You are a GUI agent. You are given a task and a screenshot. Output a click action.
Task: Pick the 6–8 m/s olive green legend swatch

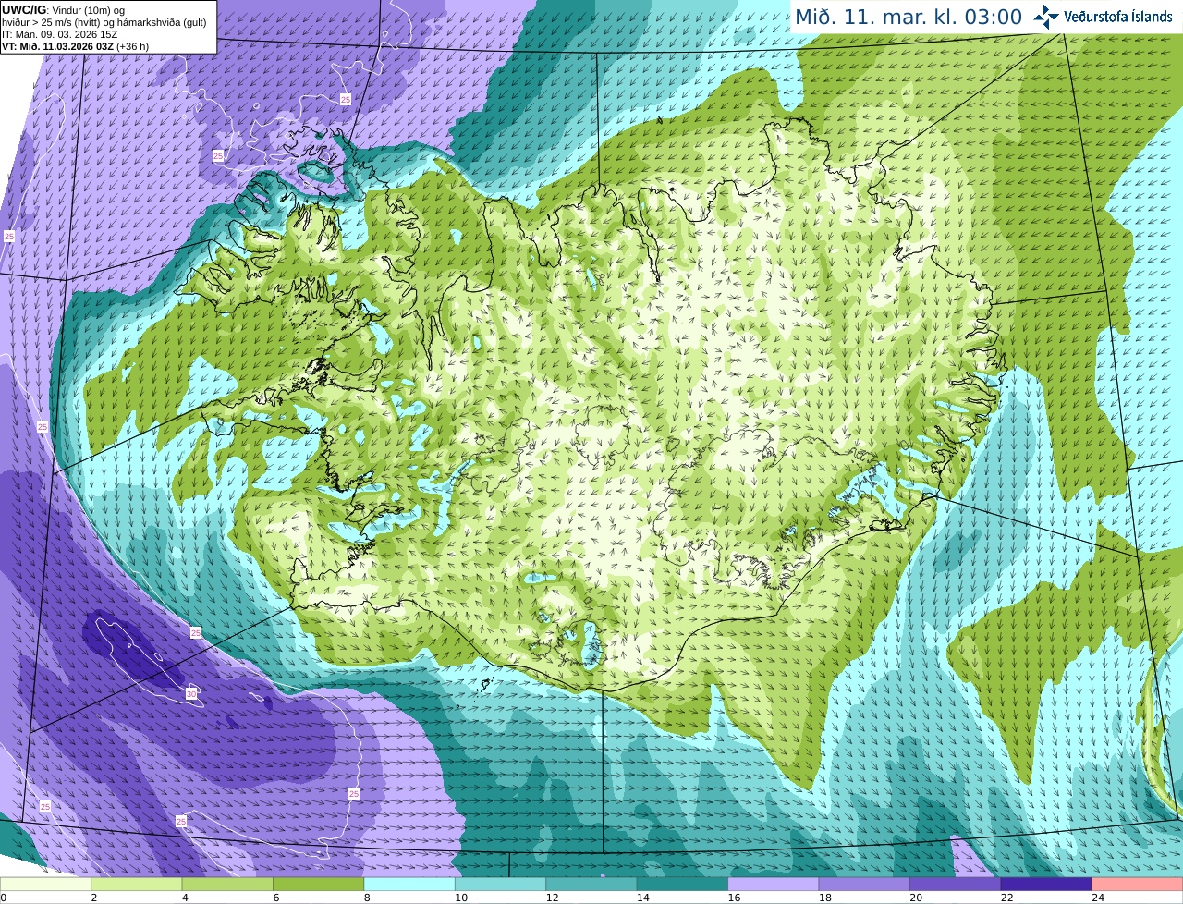click(319, 884)
